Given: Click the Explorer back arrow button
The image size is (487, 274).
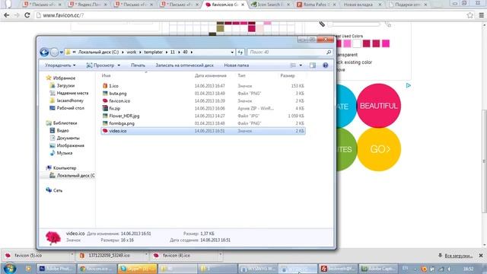Looking at the screenshot, I should (x=44, y=53).
